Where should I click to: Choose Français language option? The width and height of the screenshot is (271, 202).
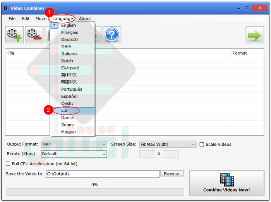pyautogui.click(x=72, y=32)
